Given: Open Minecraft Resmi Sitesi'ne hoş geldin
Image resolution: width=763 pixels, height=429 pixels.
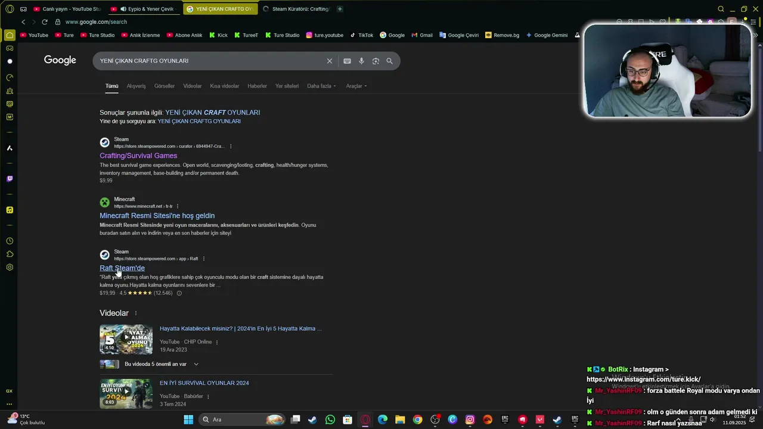Looking at the screenshot, I should 157,216.
